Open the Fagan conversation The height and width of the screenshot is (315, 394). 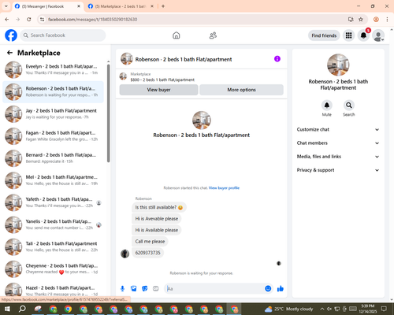pyautogui.click(x=53, y=136)
